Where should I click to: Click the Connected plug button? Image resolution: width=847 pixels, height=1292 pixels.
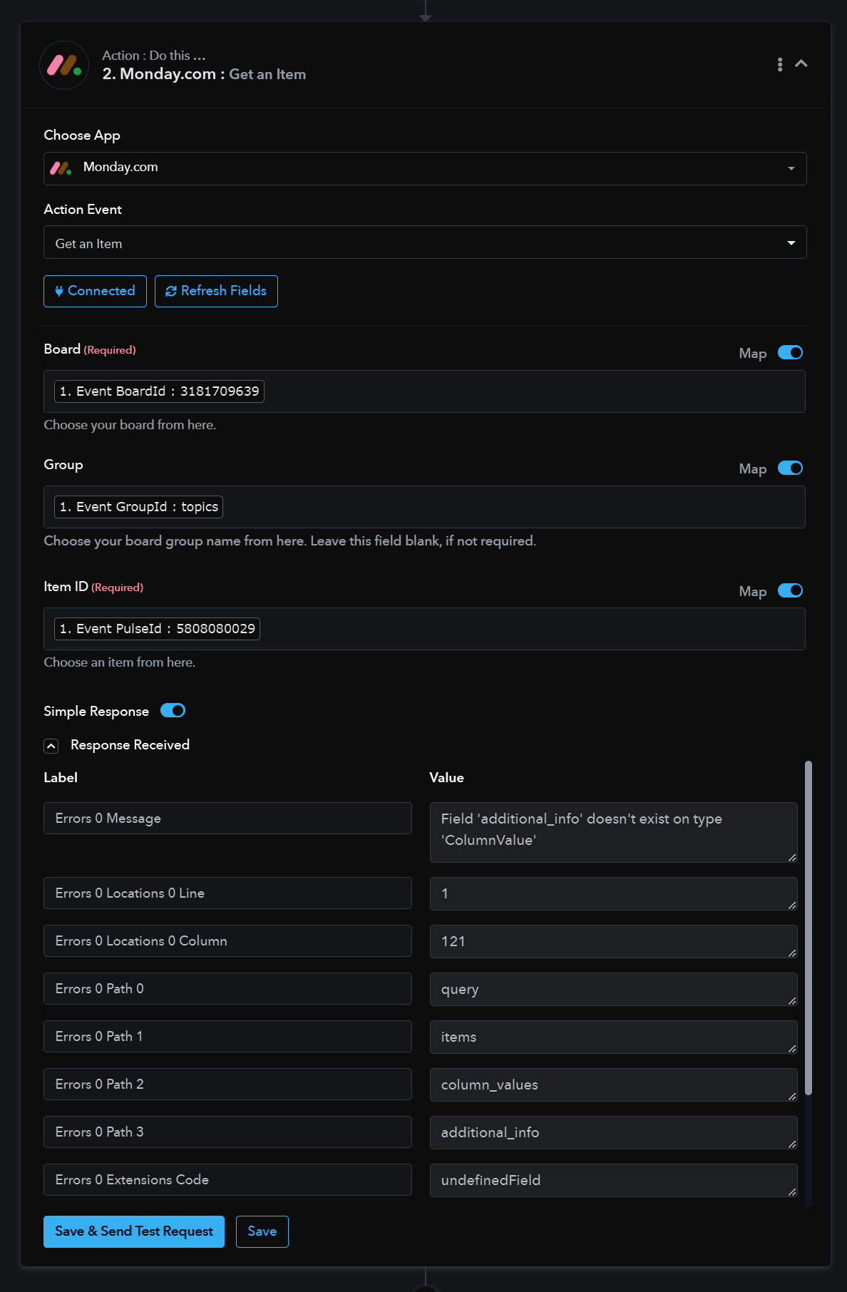[x=95, y=291]
